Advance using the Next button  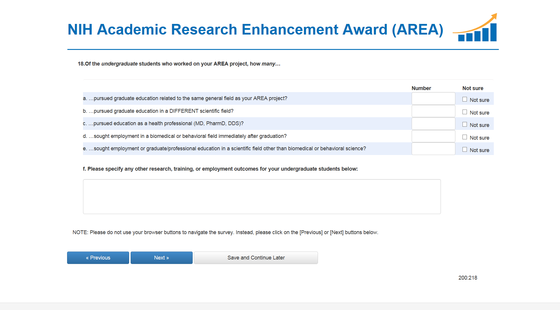161,258
